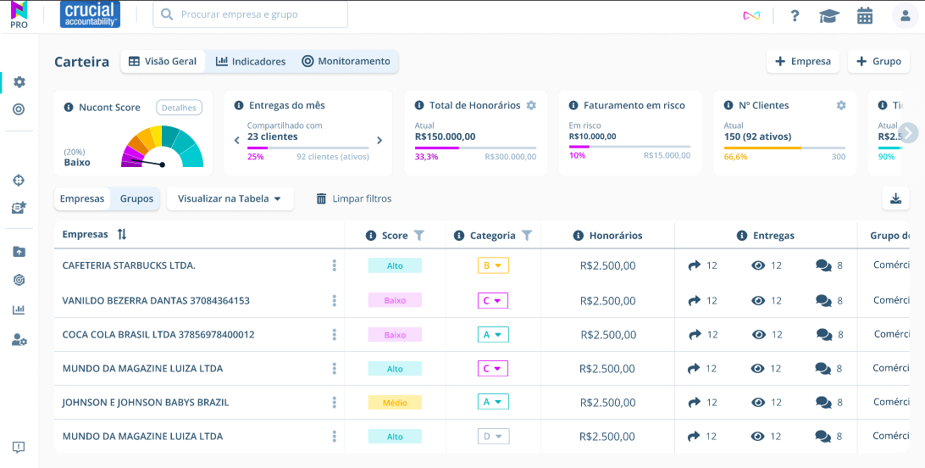
Task: Sort the Empresas column with arrows icon
Action: (121, 234)
